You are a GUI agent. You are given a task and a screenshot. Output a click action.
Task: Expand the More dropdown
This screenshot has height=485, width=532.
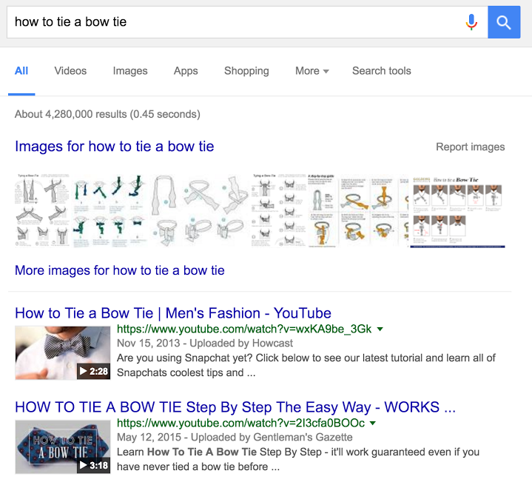tap(312, 70)
